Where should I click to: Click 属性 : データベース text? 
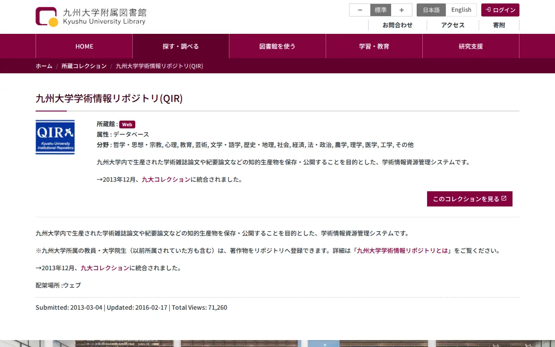click(x=123, y=134)
